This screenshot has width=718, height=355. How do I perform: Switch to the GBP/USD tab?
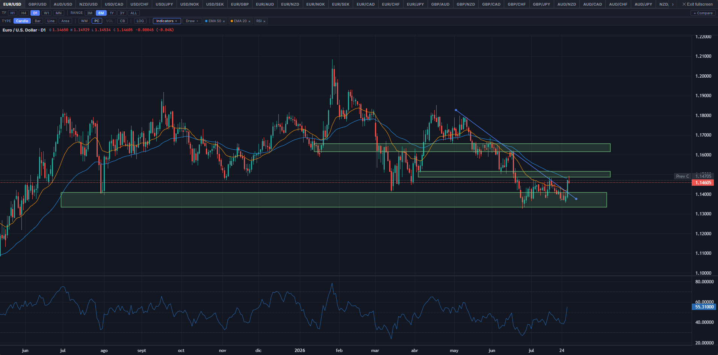(x=38, y=4)
